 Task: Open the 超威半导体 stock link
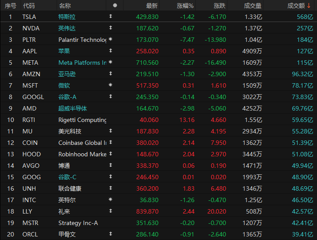72,108
